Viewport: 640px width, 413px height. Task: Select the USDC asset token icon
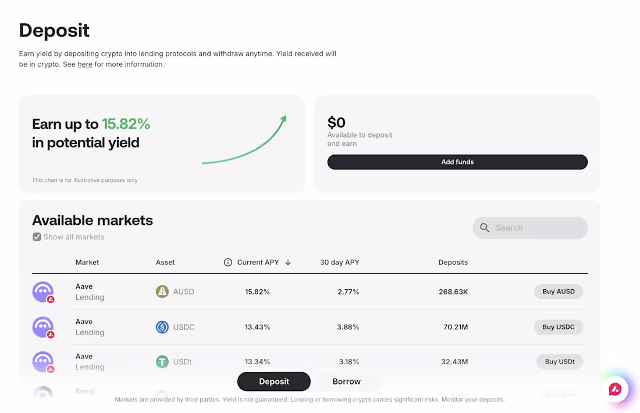pyautogui.click(x=162, y=327)
